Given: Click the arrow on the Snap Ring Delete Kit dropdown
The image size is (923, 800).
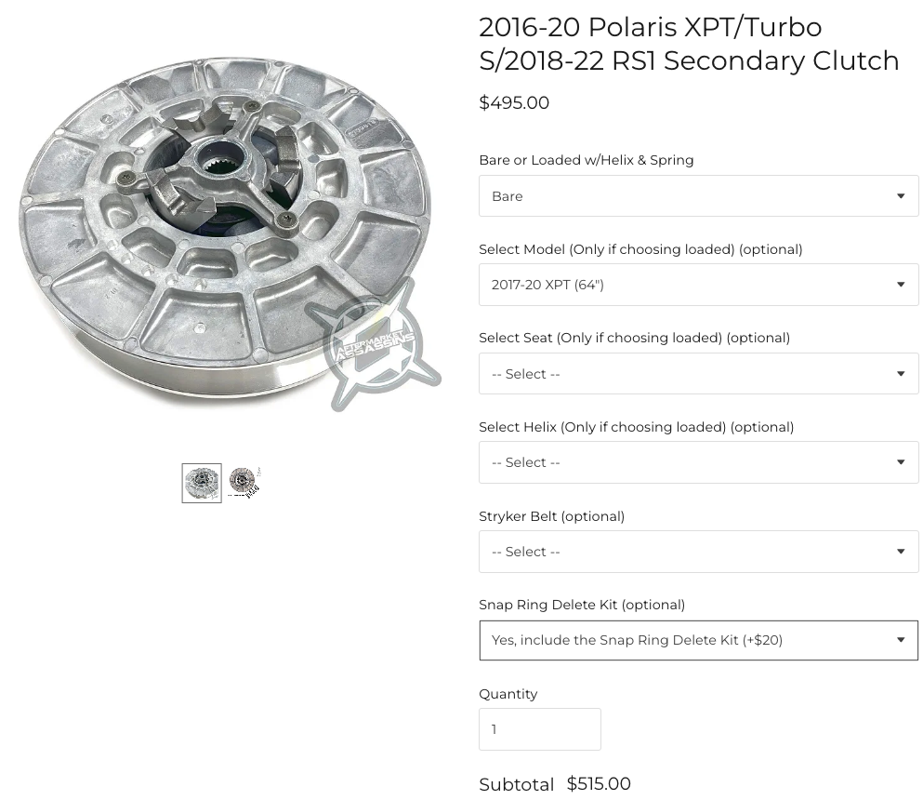Looking at the screenshot, I should pyautogui.click(x=901, y=640).
